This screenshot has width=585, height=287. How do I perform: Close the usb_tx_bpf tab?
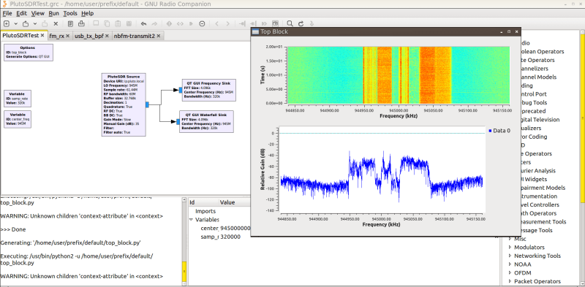tap(107, 36)
